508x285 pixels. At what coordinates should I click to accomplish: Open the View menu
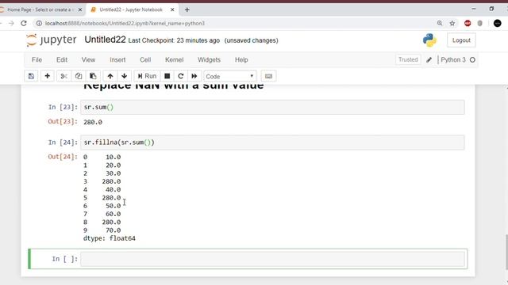point(88,60)
